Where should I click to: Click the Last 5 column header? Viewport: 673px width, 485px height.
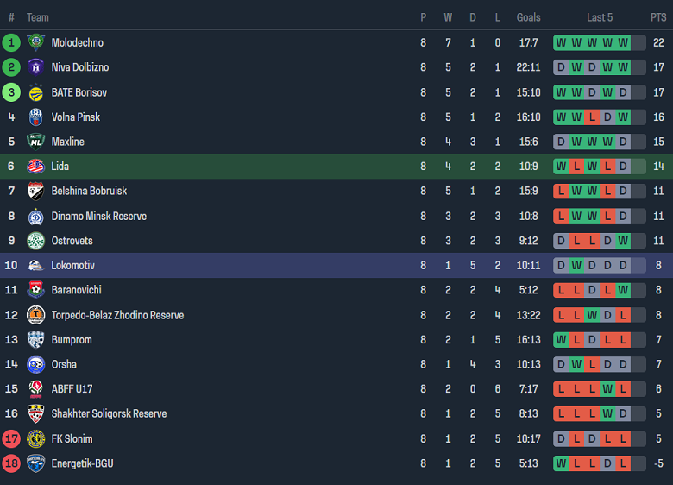coord(600,17)
